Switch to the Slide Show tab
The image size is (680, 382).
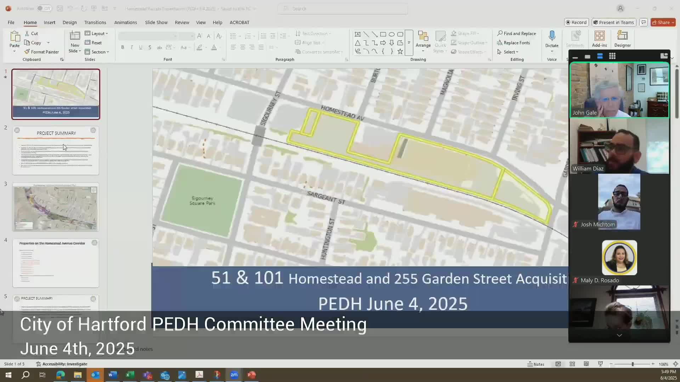(x=156, y=22)
